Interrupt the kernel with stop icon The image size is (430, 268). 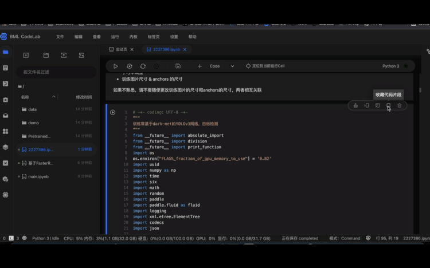(157, 66)
